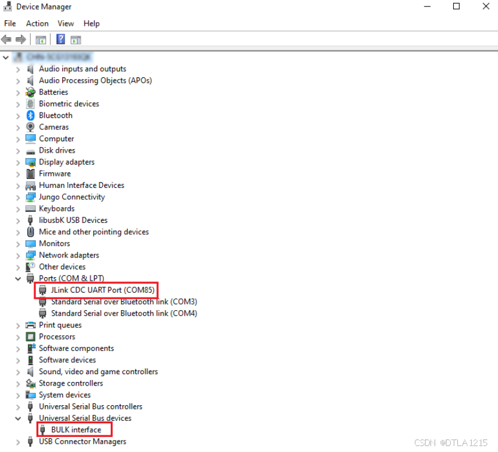The height and width of the screenshot is (452, 498).
Task: Open the Action menu
Action: pos(37,23)
